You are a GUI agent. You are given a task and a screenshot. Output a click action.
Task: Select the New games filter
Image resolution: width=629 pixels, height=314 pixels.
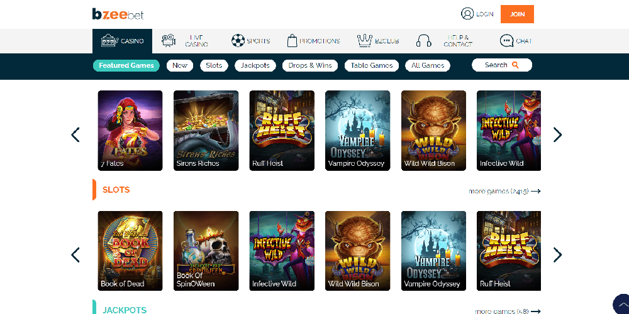(180, 66)
